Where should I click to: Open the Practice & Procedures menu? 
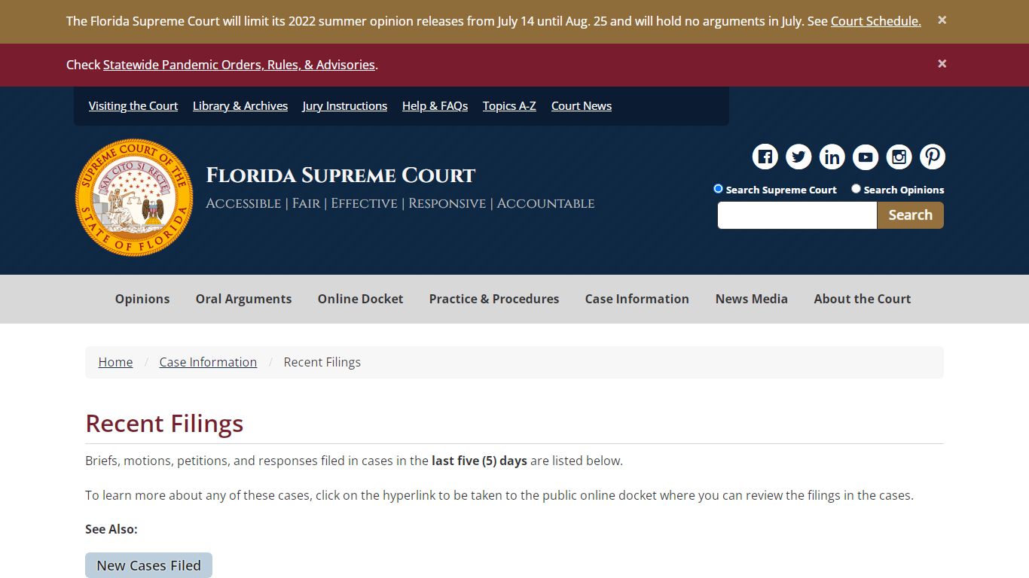[x=494, y=299]
